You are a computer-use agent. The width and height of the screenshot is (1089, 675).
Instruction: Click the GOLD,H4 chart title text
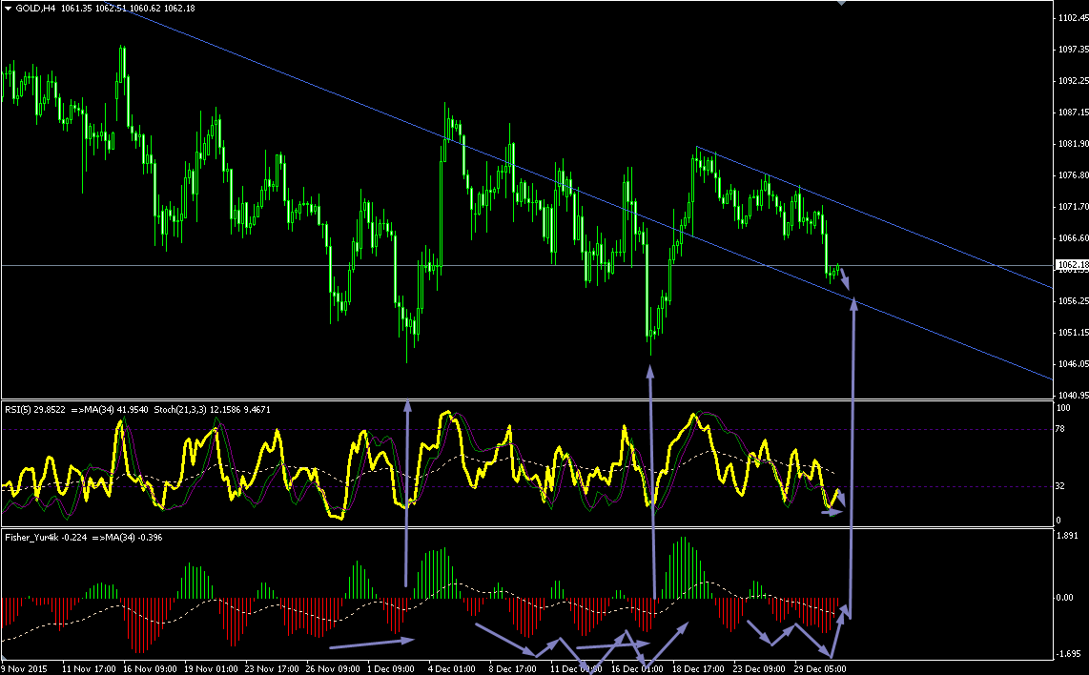pos(35,9)
